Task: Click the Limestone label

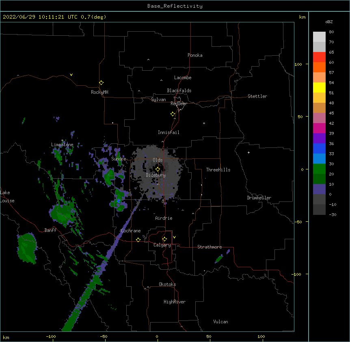Action: [62, 145]
